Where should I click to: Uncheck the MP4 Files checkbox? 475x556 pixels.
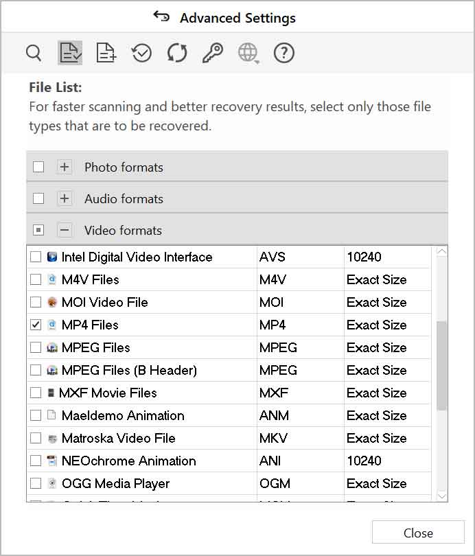[35, 325]
